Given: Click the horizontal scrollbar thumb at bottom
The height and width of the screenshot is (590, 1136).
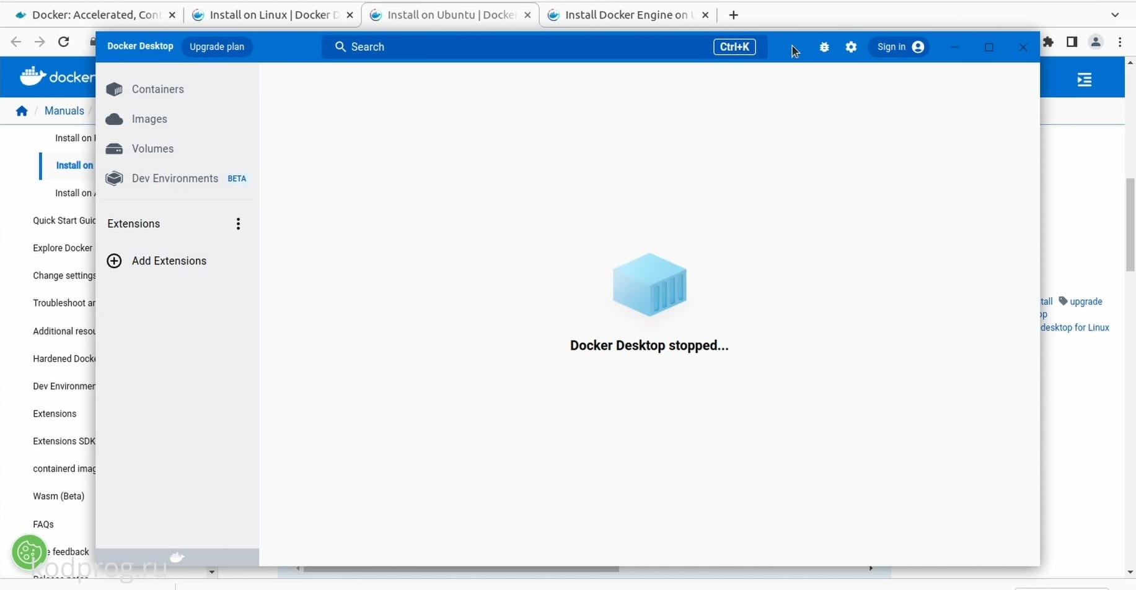Looking at the screenshot, I should point(461,568).
